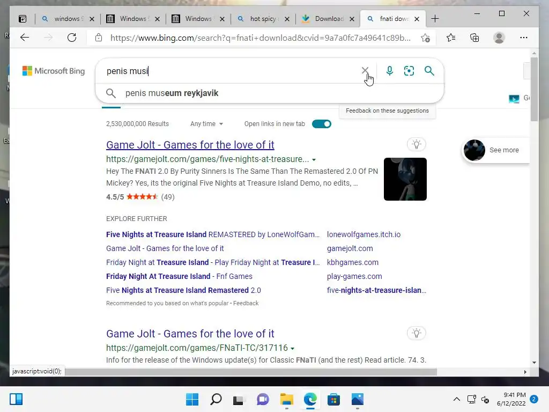Open the Favorites list icon
The height and width of the screenshot is (412, 549).
[x=451, y=38]
